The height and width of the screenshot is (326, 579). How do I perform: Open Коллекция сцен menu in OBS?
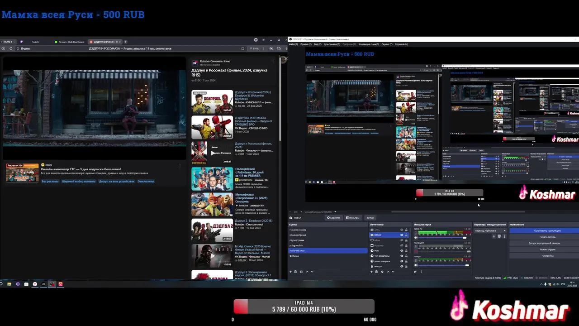(369, 44)
